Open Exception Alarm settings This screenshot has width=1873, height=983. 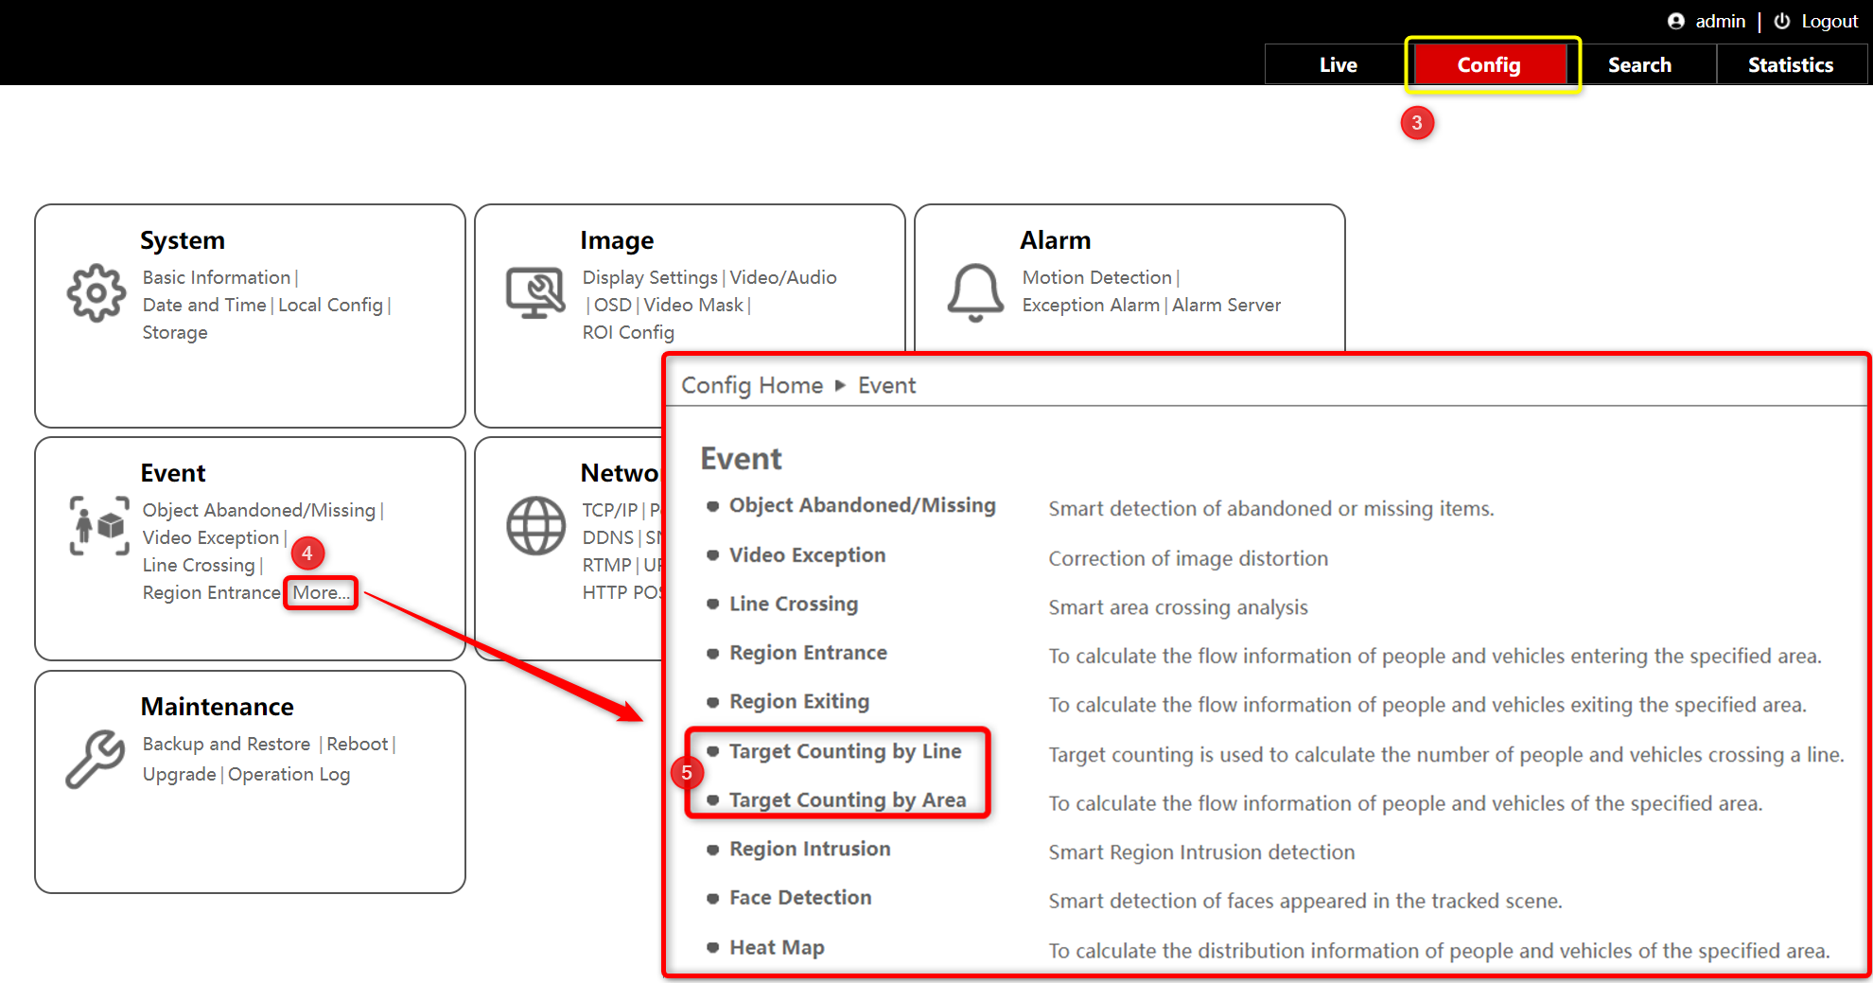pos(1091,305)
